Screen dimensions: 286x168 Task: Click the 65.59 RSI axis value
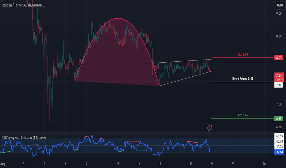(x=279, y=136)
